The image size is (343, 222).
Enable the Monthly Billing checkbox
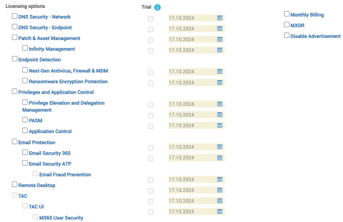287,14
